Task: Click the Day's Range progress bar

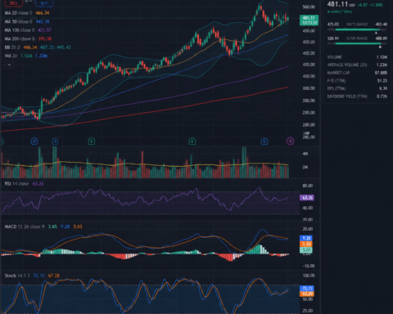Action: [357, 29]
